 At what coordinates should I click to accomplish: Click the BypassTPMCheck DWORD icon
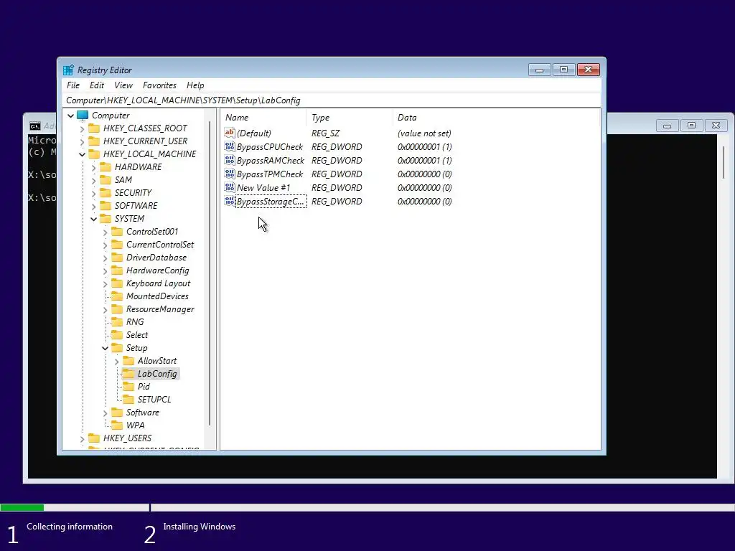pos(229,174)
